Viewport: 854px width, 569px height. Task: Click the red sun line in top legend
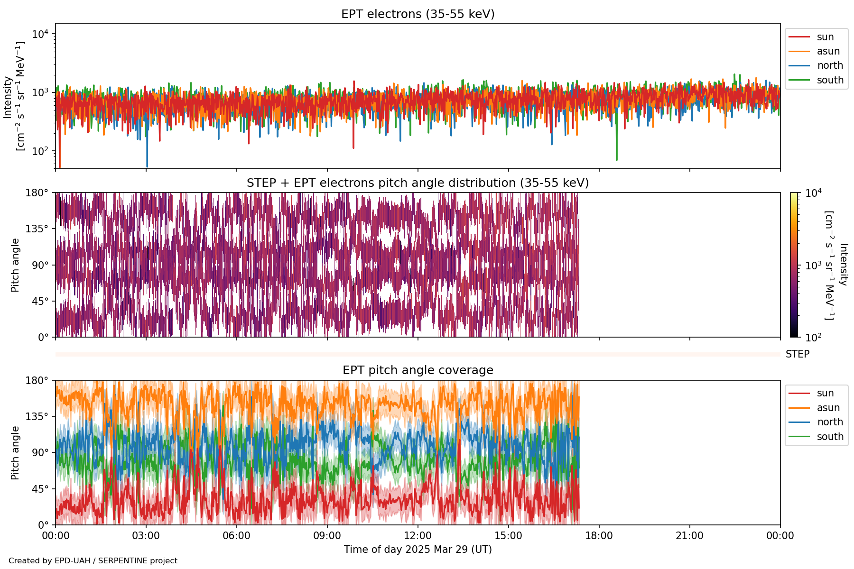coord(798,37)
